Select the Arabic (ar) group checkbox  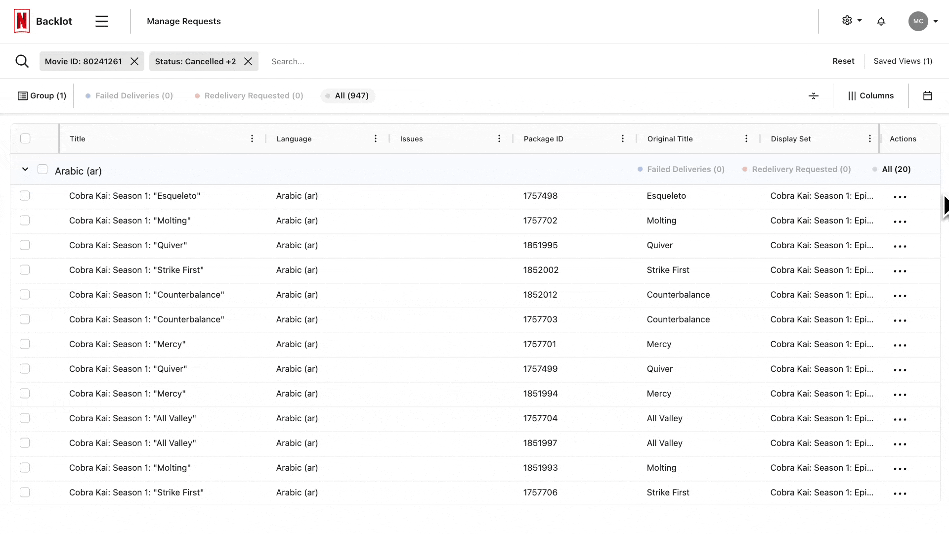(x=43, y=169)
